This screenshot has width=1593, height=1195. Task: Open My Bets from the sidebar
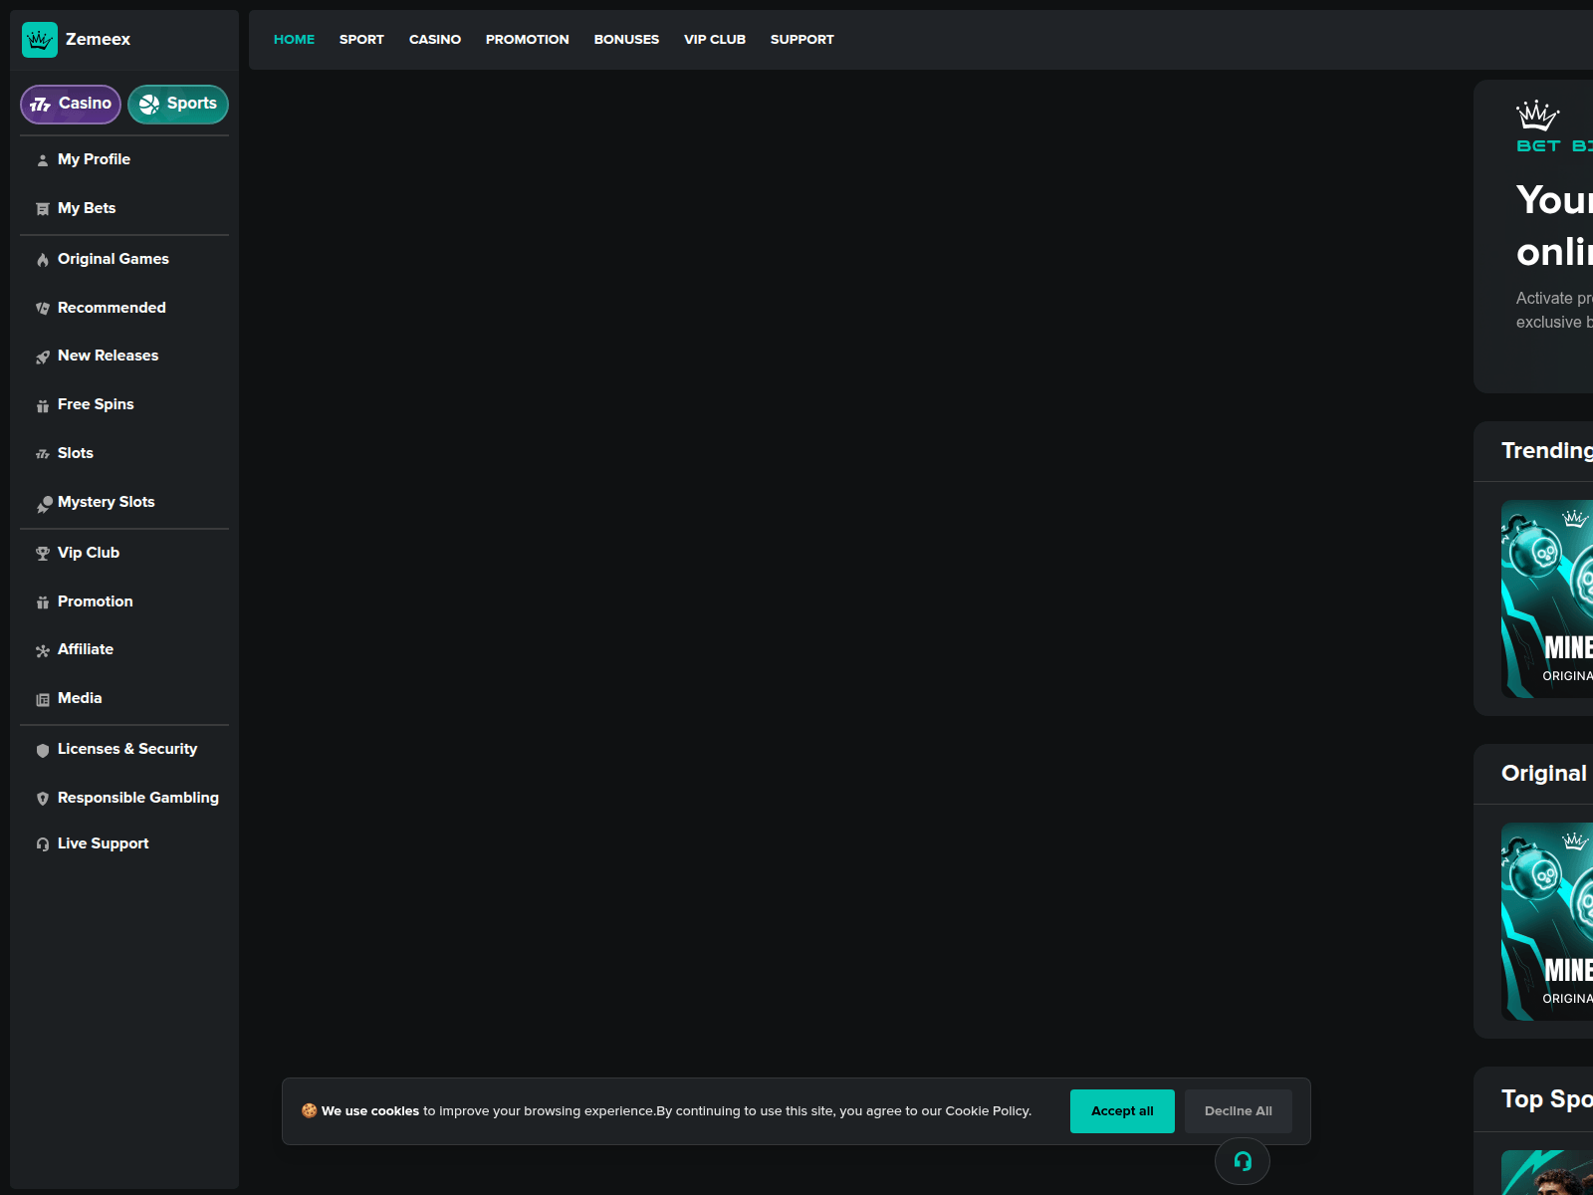tap(87, 208)
